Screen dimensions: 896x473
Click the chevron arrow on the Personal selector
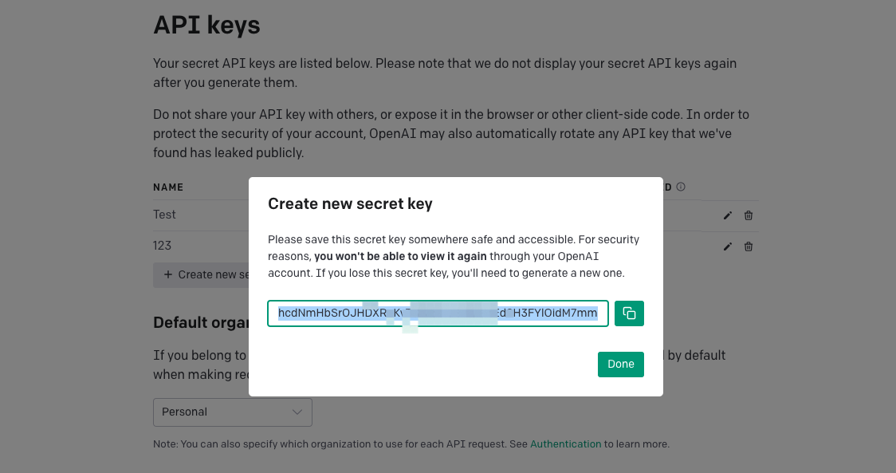point(298,412)
